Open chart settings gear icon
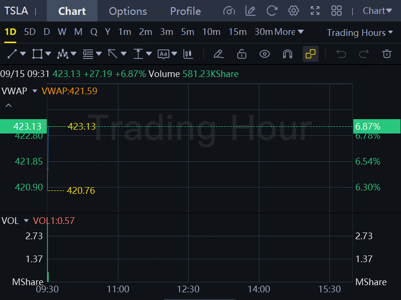This screenshot has width=401, height=300. point(293,11)
